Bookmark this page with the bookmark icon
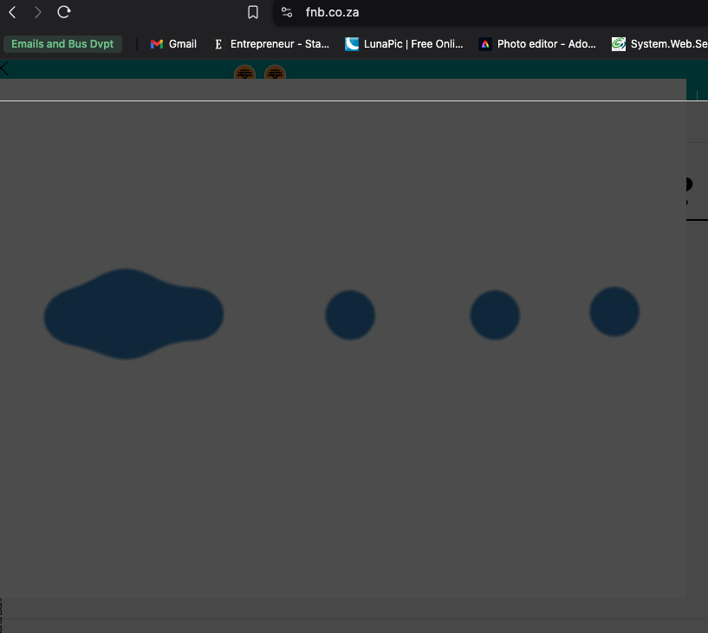 253,12
